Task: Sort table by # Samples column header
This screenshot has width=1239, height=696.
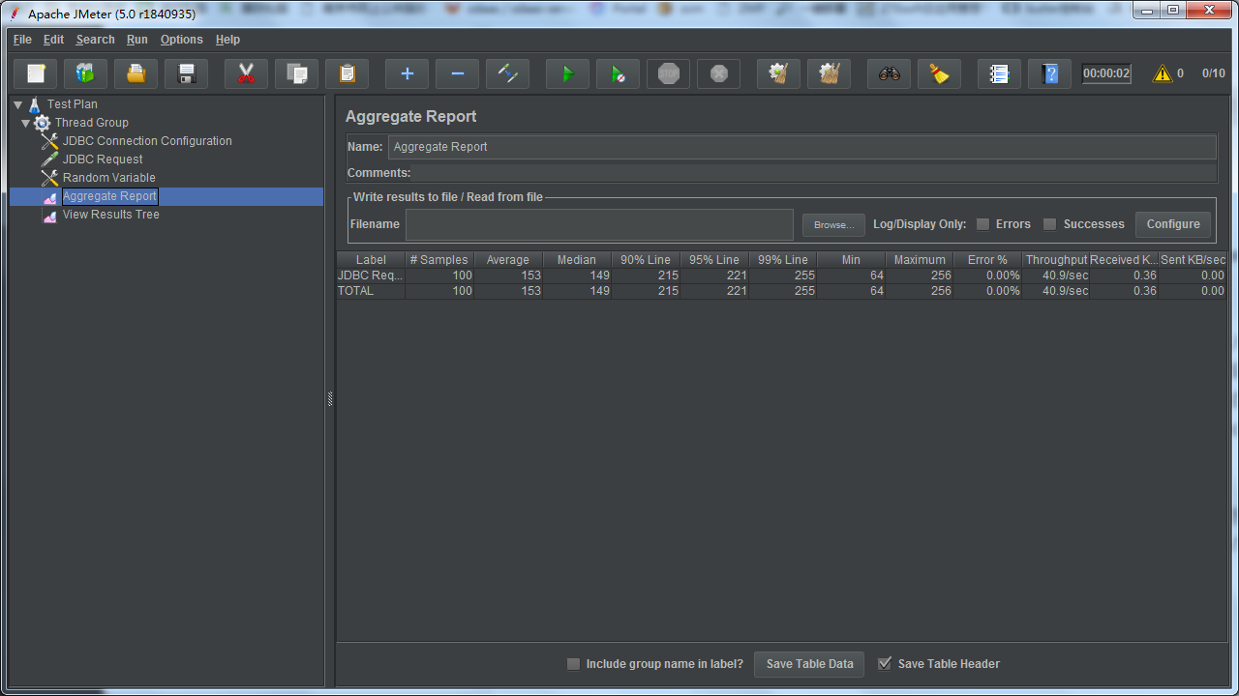Action: coord(439,260)
